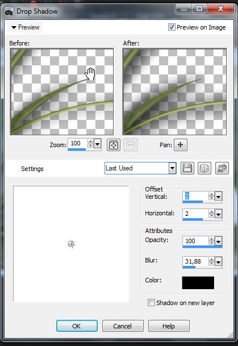Open the Help button
The height and width of the screenshot is (346, 238).
(169, 326)
